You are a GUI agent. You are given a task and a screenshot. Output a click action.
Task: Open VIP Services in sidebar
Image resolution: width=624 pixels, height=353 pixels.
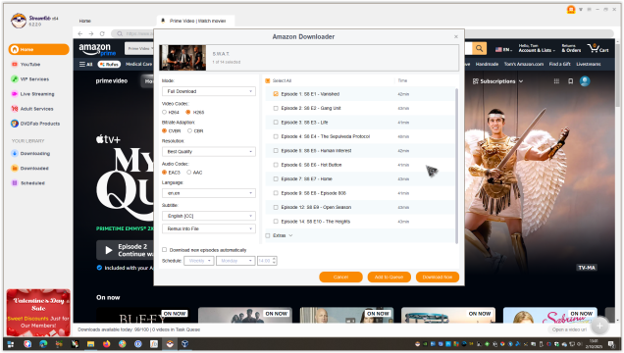(34, 79)
